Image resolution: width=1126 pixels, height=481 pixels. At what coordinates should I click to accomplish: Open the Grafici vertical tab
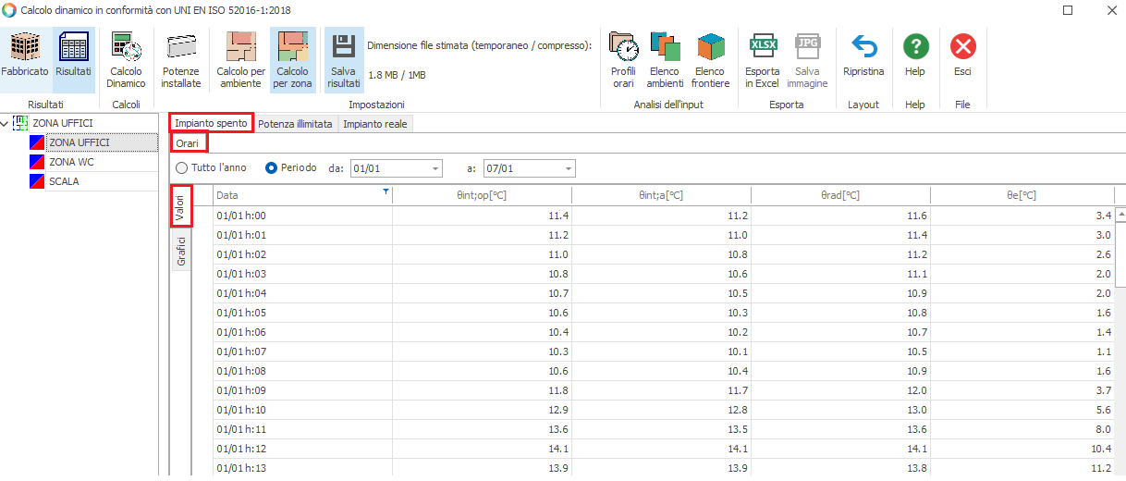pos(181,252)
